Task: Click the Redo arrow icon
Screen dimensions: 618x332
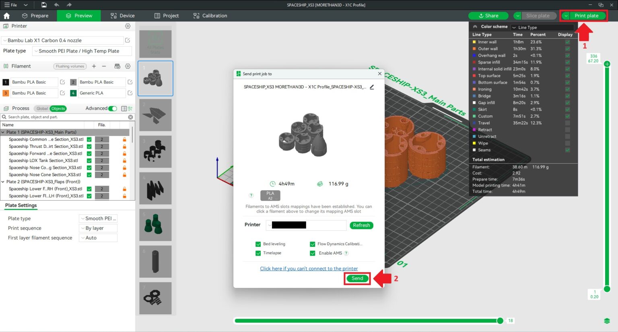Action: coord(68,5)
